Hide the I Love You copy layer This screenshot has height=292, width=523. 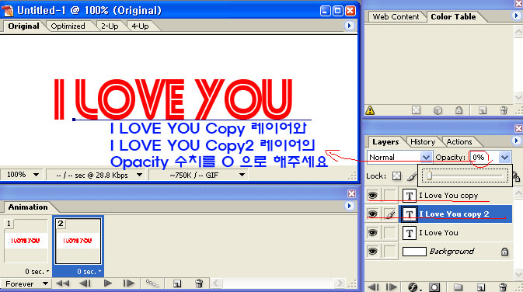372,196
